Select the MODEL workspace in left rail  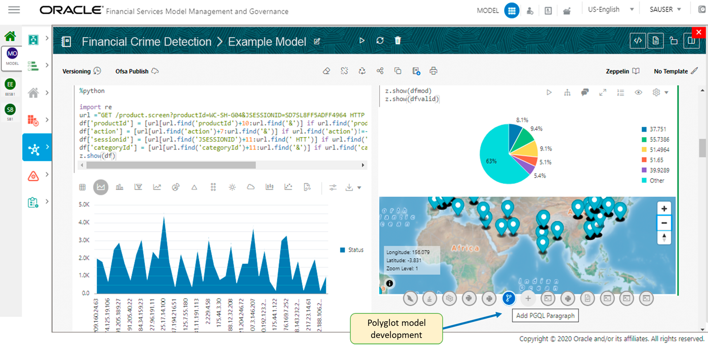pos(12,58)
